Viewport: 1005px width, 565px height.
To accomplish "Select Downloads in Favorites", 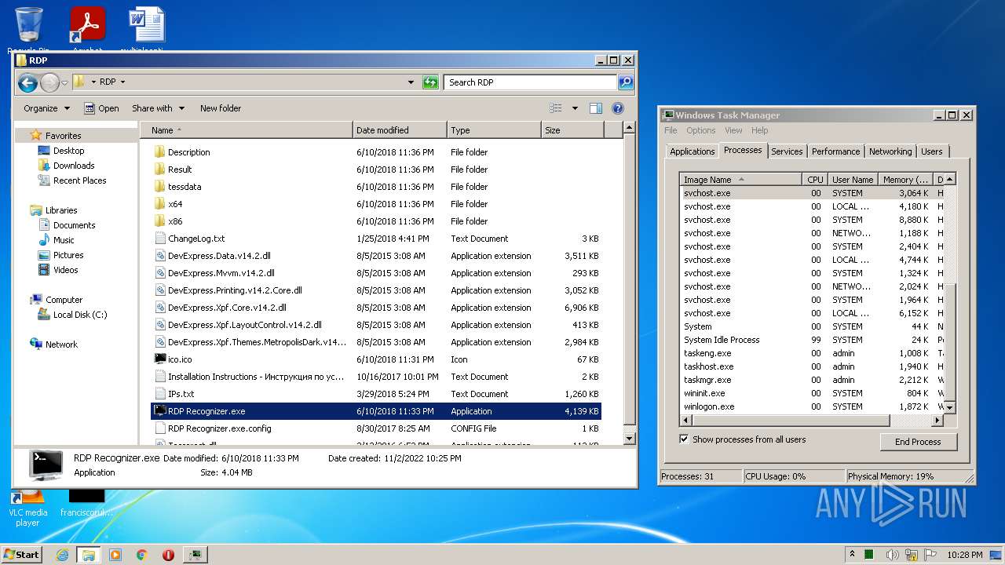I will click(74, 166).
